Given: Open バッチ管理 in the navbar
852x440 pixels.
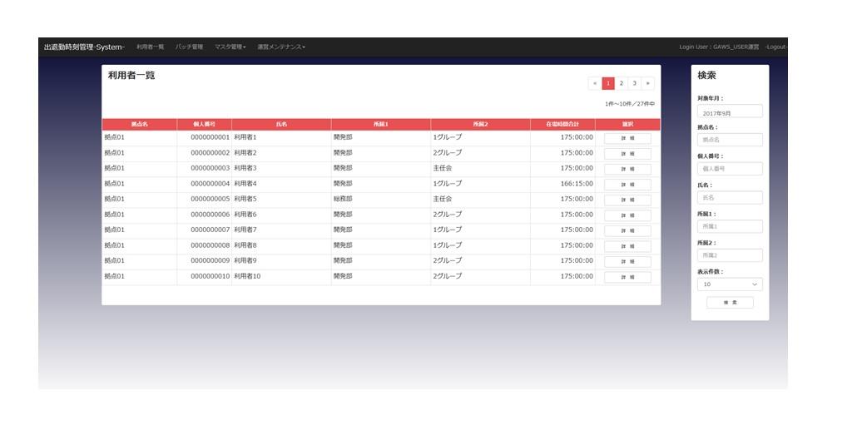Looking at the screenshot, I should point(189,47).
